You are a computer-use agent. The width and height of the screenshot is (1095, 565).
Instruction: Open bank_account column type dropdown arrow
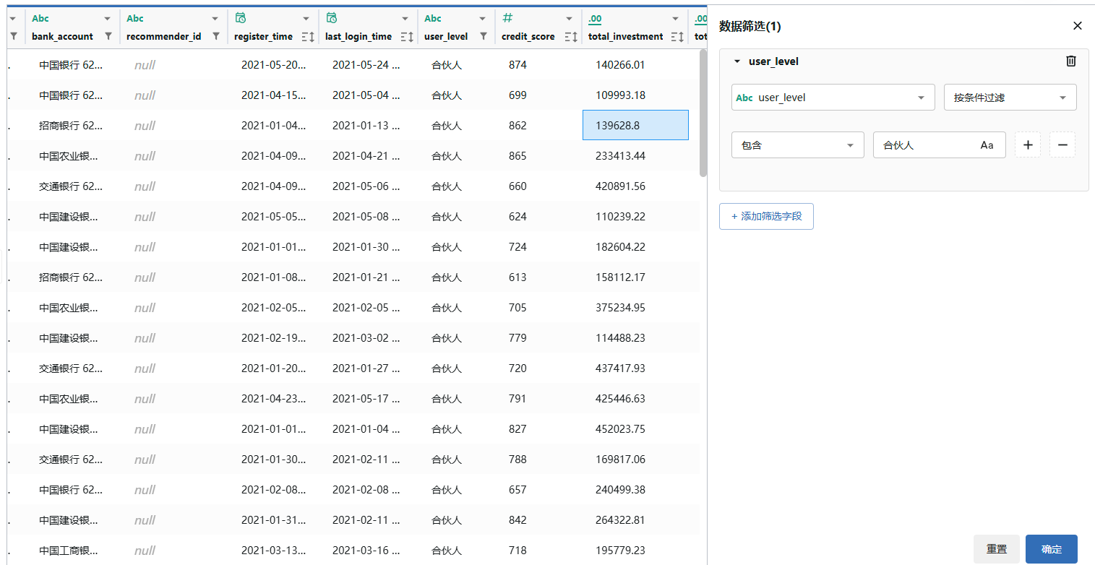coord(108,18)
